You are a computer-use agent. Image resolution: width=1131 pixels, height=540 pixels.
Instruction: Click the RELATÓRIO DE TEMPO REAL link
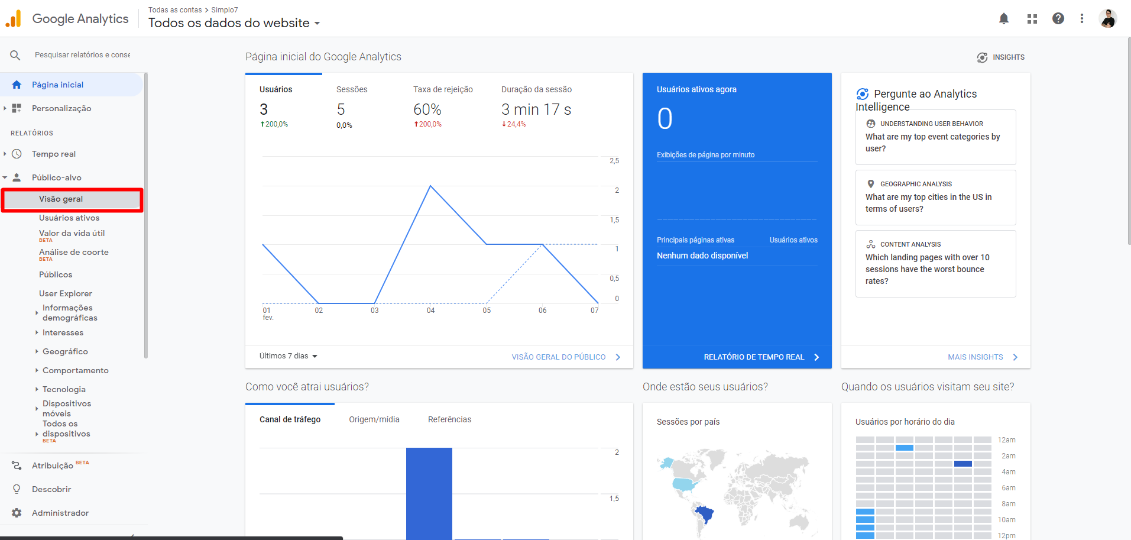pyautogui.click(x=754, y=357)
